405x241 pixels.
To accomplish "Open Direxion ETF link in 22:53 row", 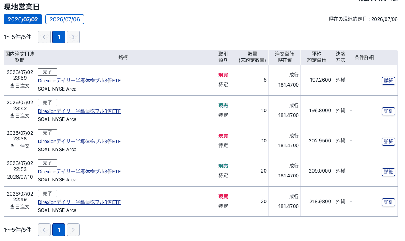I will (79, 171).
